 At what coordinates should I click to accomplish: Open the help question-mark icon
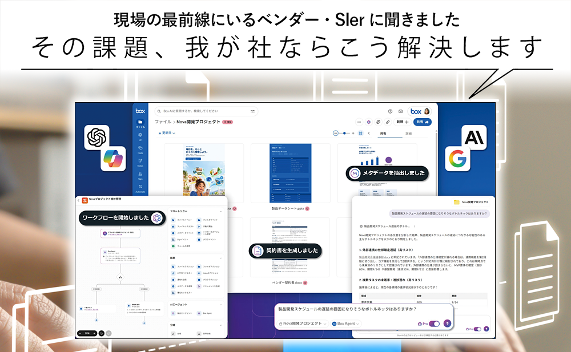pos(390,111)
